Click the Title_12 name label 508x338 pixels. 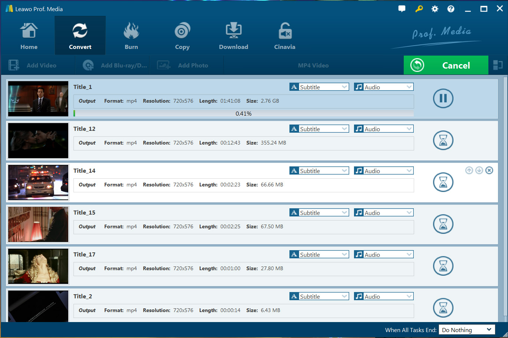click(x=84, y=129)
